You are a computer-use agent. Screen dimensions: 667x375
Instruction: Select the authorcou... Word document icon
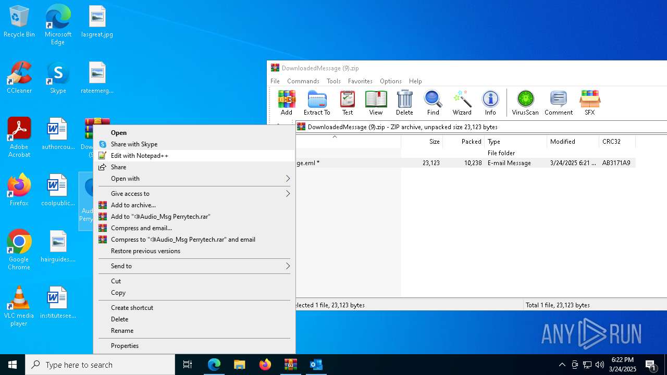(58, 134)
